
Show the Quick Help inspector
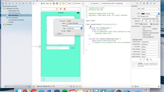point(140,3)
